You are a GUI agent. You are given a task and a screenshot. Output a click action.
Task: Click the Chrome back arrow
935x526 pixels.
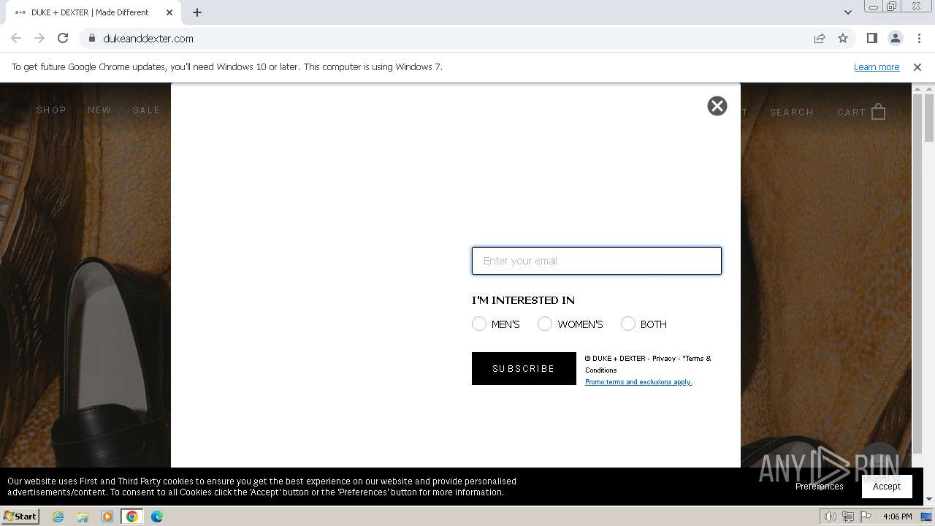16,38
